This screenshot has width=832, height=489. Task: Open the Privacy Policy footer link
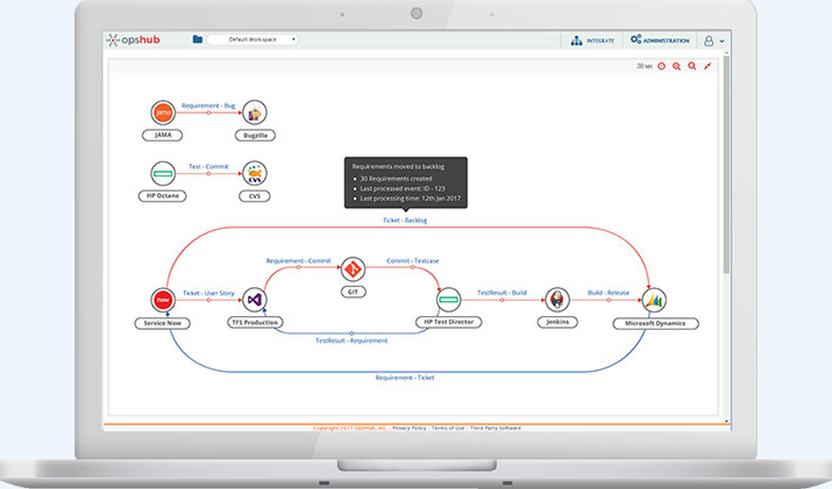point(409,428)
